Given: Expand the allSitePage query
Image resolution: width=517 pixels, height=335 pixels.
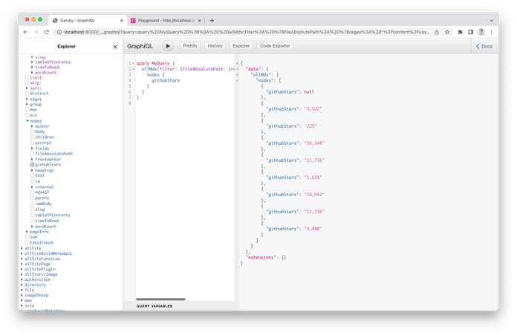Looking at the screenshot, I should [x=22, y=264].
